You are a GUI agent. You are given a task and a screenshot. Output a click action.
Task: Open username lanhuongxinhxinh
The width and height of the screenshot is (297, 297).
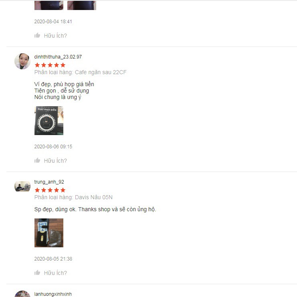pos(53,294)
